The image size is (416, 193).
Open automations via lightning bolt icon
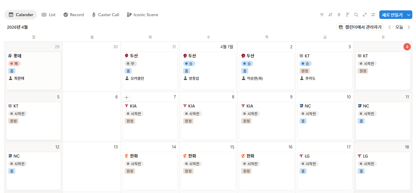click(x=339, y=15)
